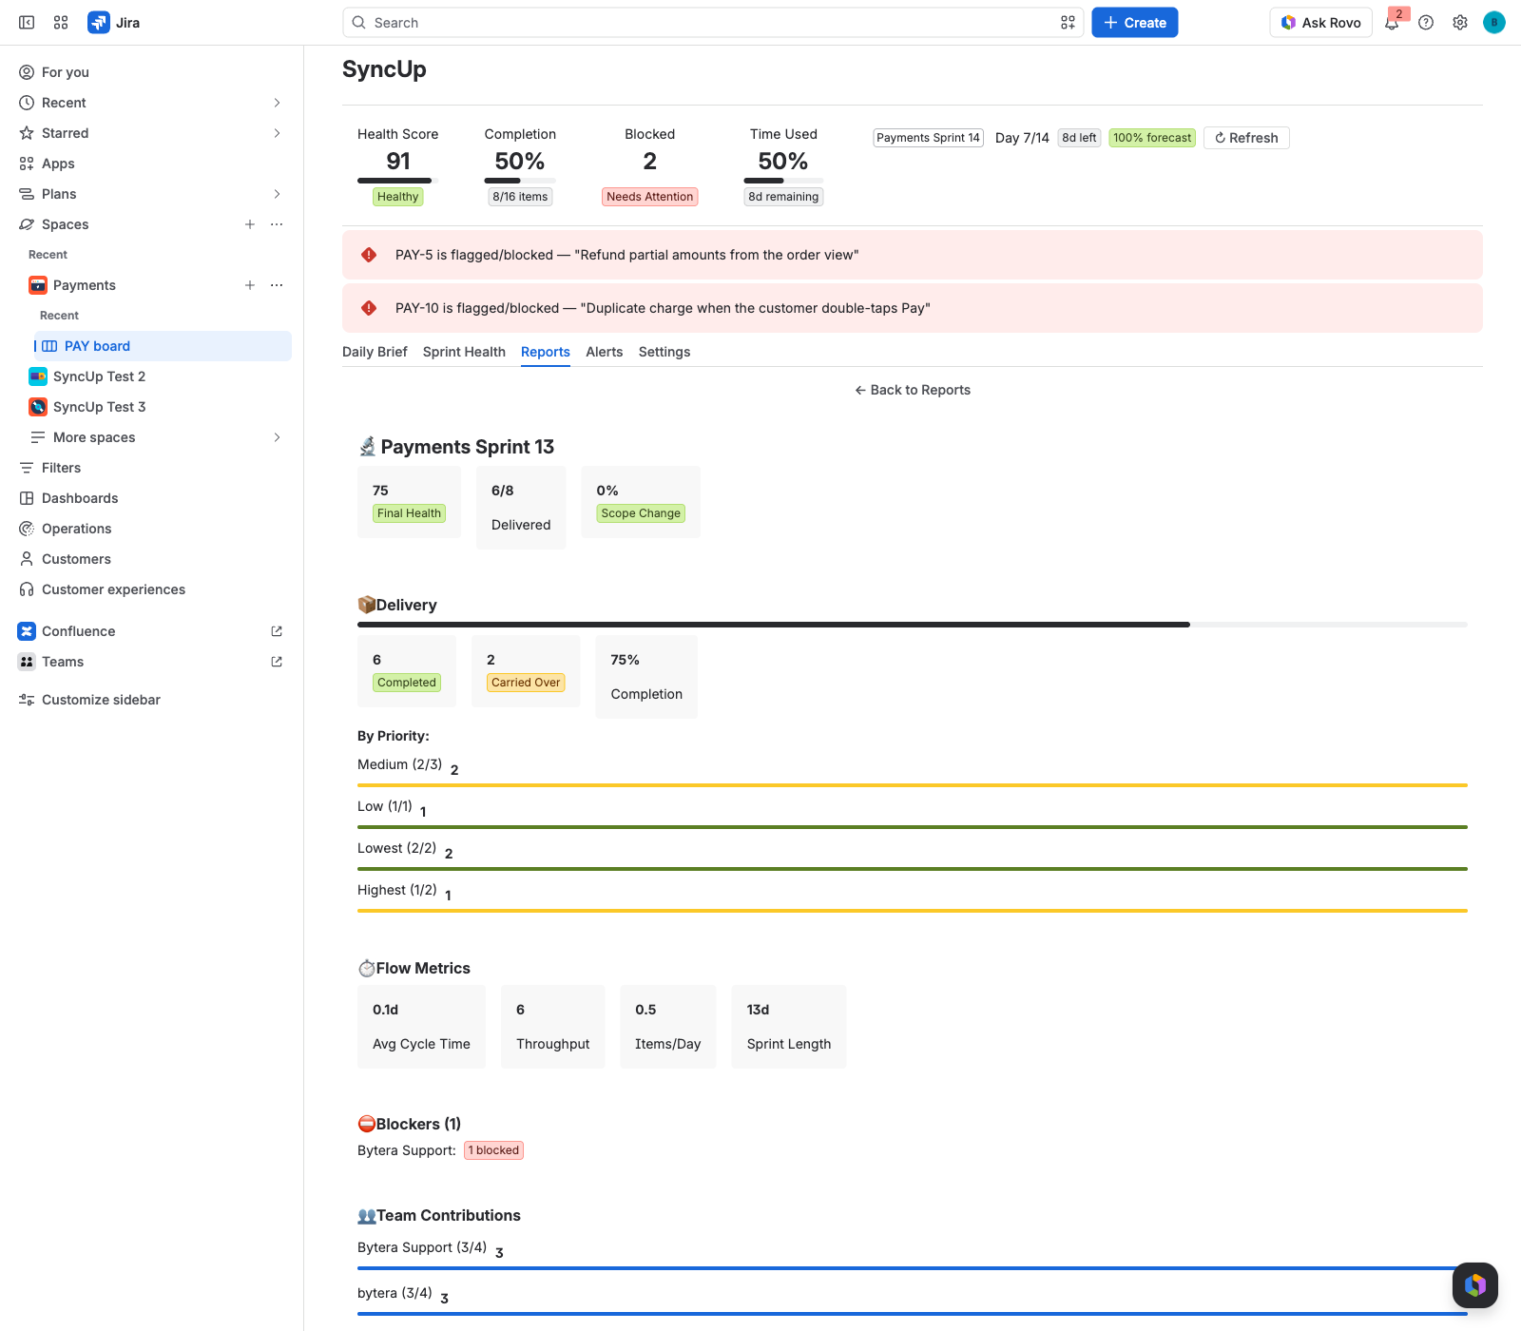Open SyncUp Test 3 space
The image size is (1521, 1331).
157,407
